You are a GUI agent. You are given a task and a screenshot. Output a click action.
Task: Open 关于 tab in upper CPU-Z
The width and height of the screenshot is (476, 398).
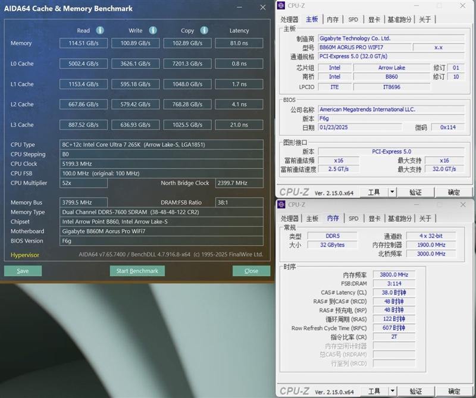click(x=425, y=20)
